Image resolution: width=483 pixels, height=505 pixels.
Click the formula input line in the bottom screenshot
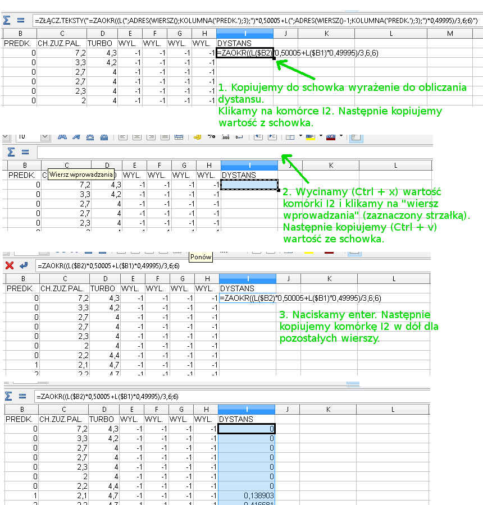pyautogui.click(x=232, y=396)
